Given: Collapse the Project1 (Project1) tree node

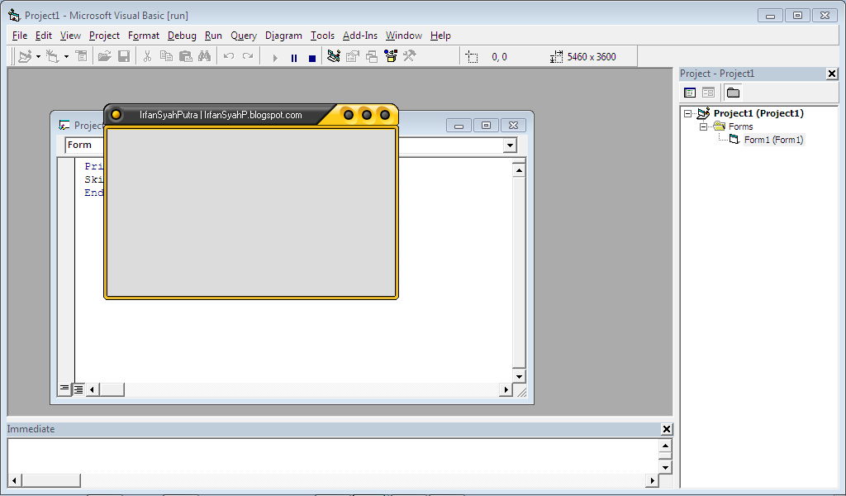Looking at the screenshot, I should (x=687, y=112).
